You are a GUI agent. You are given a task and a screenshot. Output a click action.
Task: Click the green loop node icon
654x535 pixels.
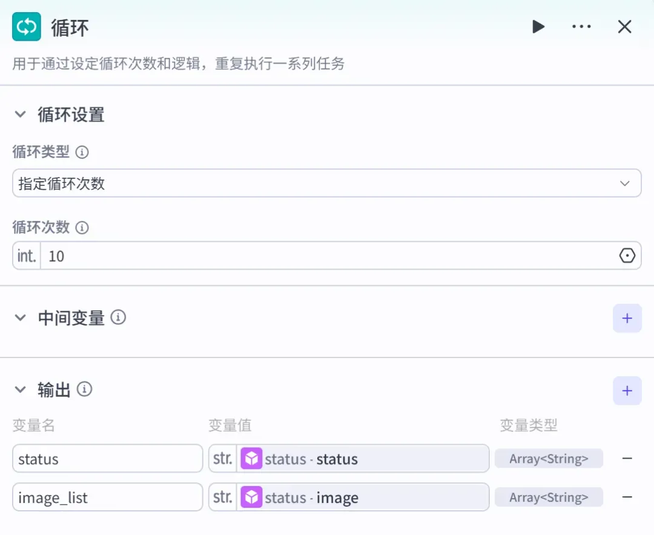pyautogui.click(x=27, y=27)
